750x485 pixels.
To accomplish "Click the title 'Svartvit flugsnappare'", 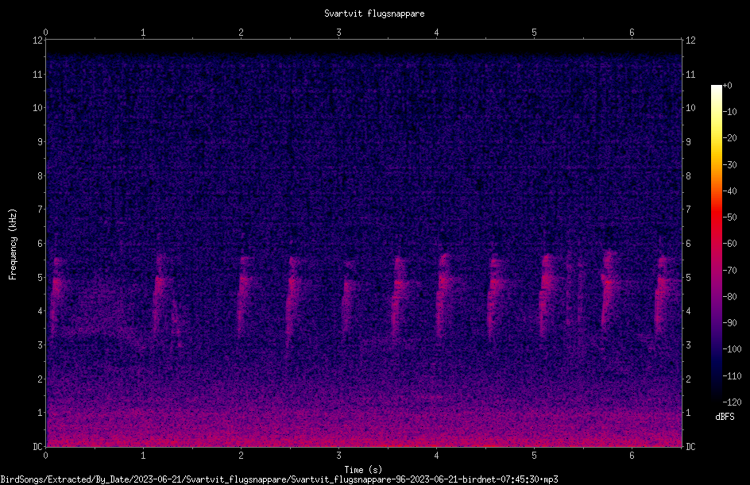I will click(374, 13).
